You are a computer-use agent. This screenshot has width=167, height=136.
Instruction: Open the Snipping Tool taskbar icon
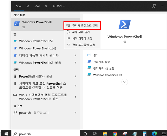125,134
